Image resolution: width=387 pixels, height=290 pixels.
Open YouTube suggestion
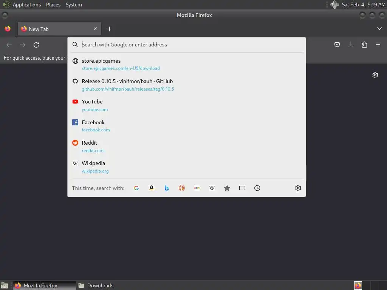[187, 105]
